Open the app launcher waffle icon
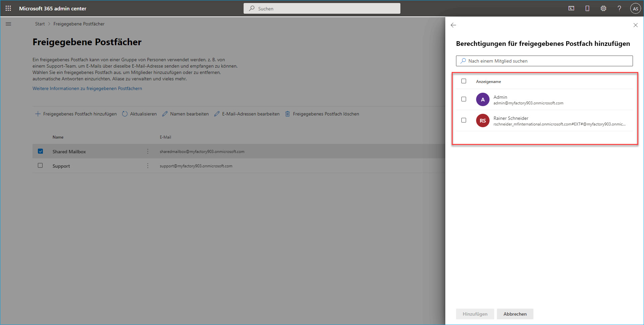The width and height of the screenshot is (644, 325). click(8, 8)
